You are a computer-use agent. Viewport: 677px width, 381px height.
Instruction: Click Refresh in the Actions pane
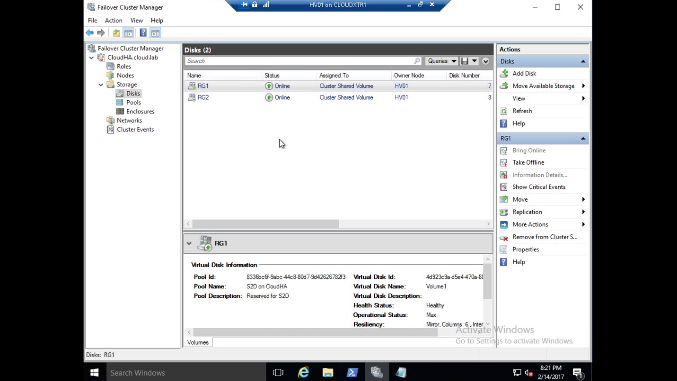(522, 111)
